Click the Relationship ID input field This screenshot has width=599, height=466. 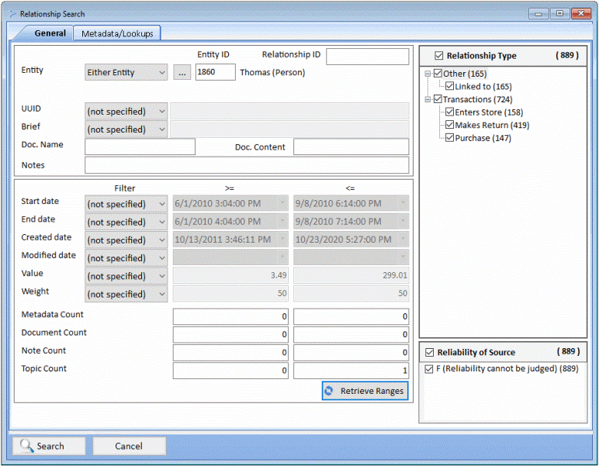367,57
